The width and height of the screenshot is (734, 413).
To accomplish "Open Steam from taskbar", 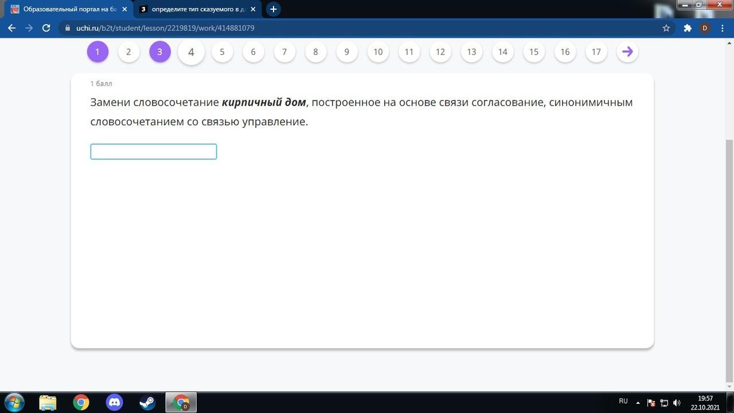I will coord(147,403).
